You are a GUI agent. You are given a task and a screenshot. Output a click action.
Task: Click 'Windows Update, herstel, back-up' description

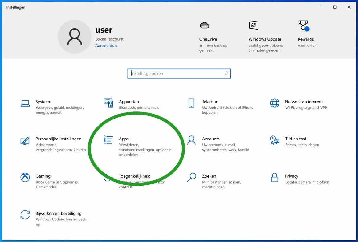62,222
